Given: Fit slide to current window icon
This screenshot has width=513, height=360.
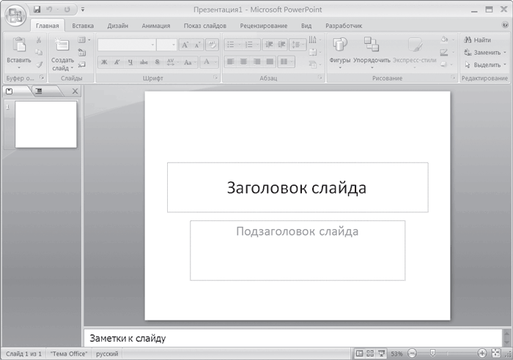Looking at the screenshot, I should (x=496, y=353).
